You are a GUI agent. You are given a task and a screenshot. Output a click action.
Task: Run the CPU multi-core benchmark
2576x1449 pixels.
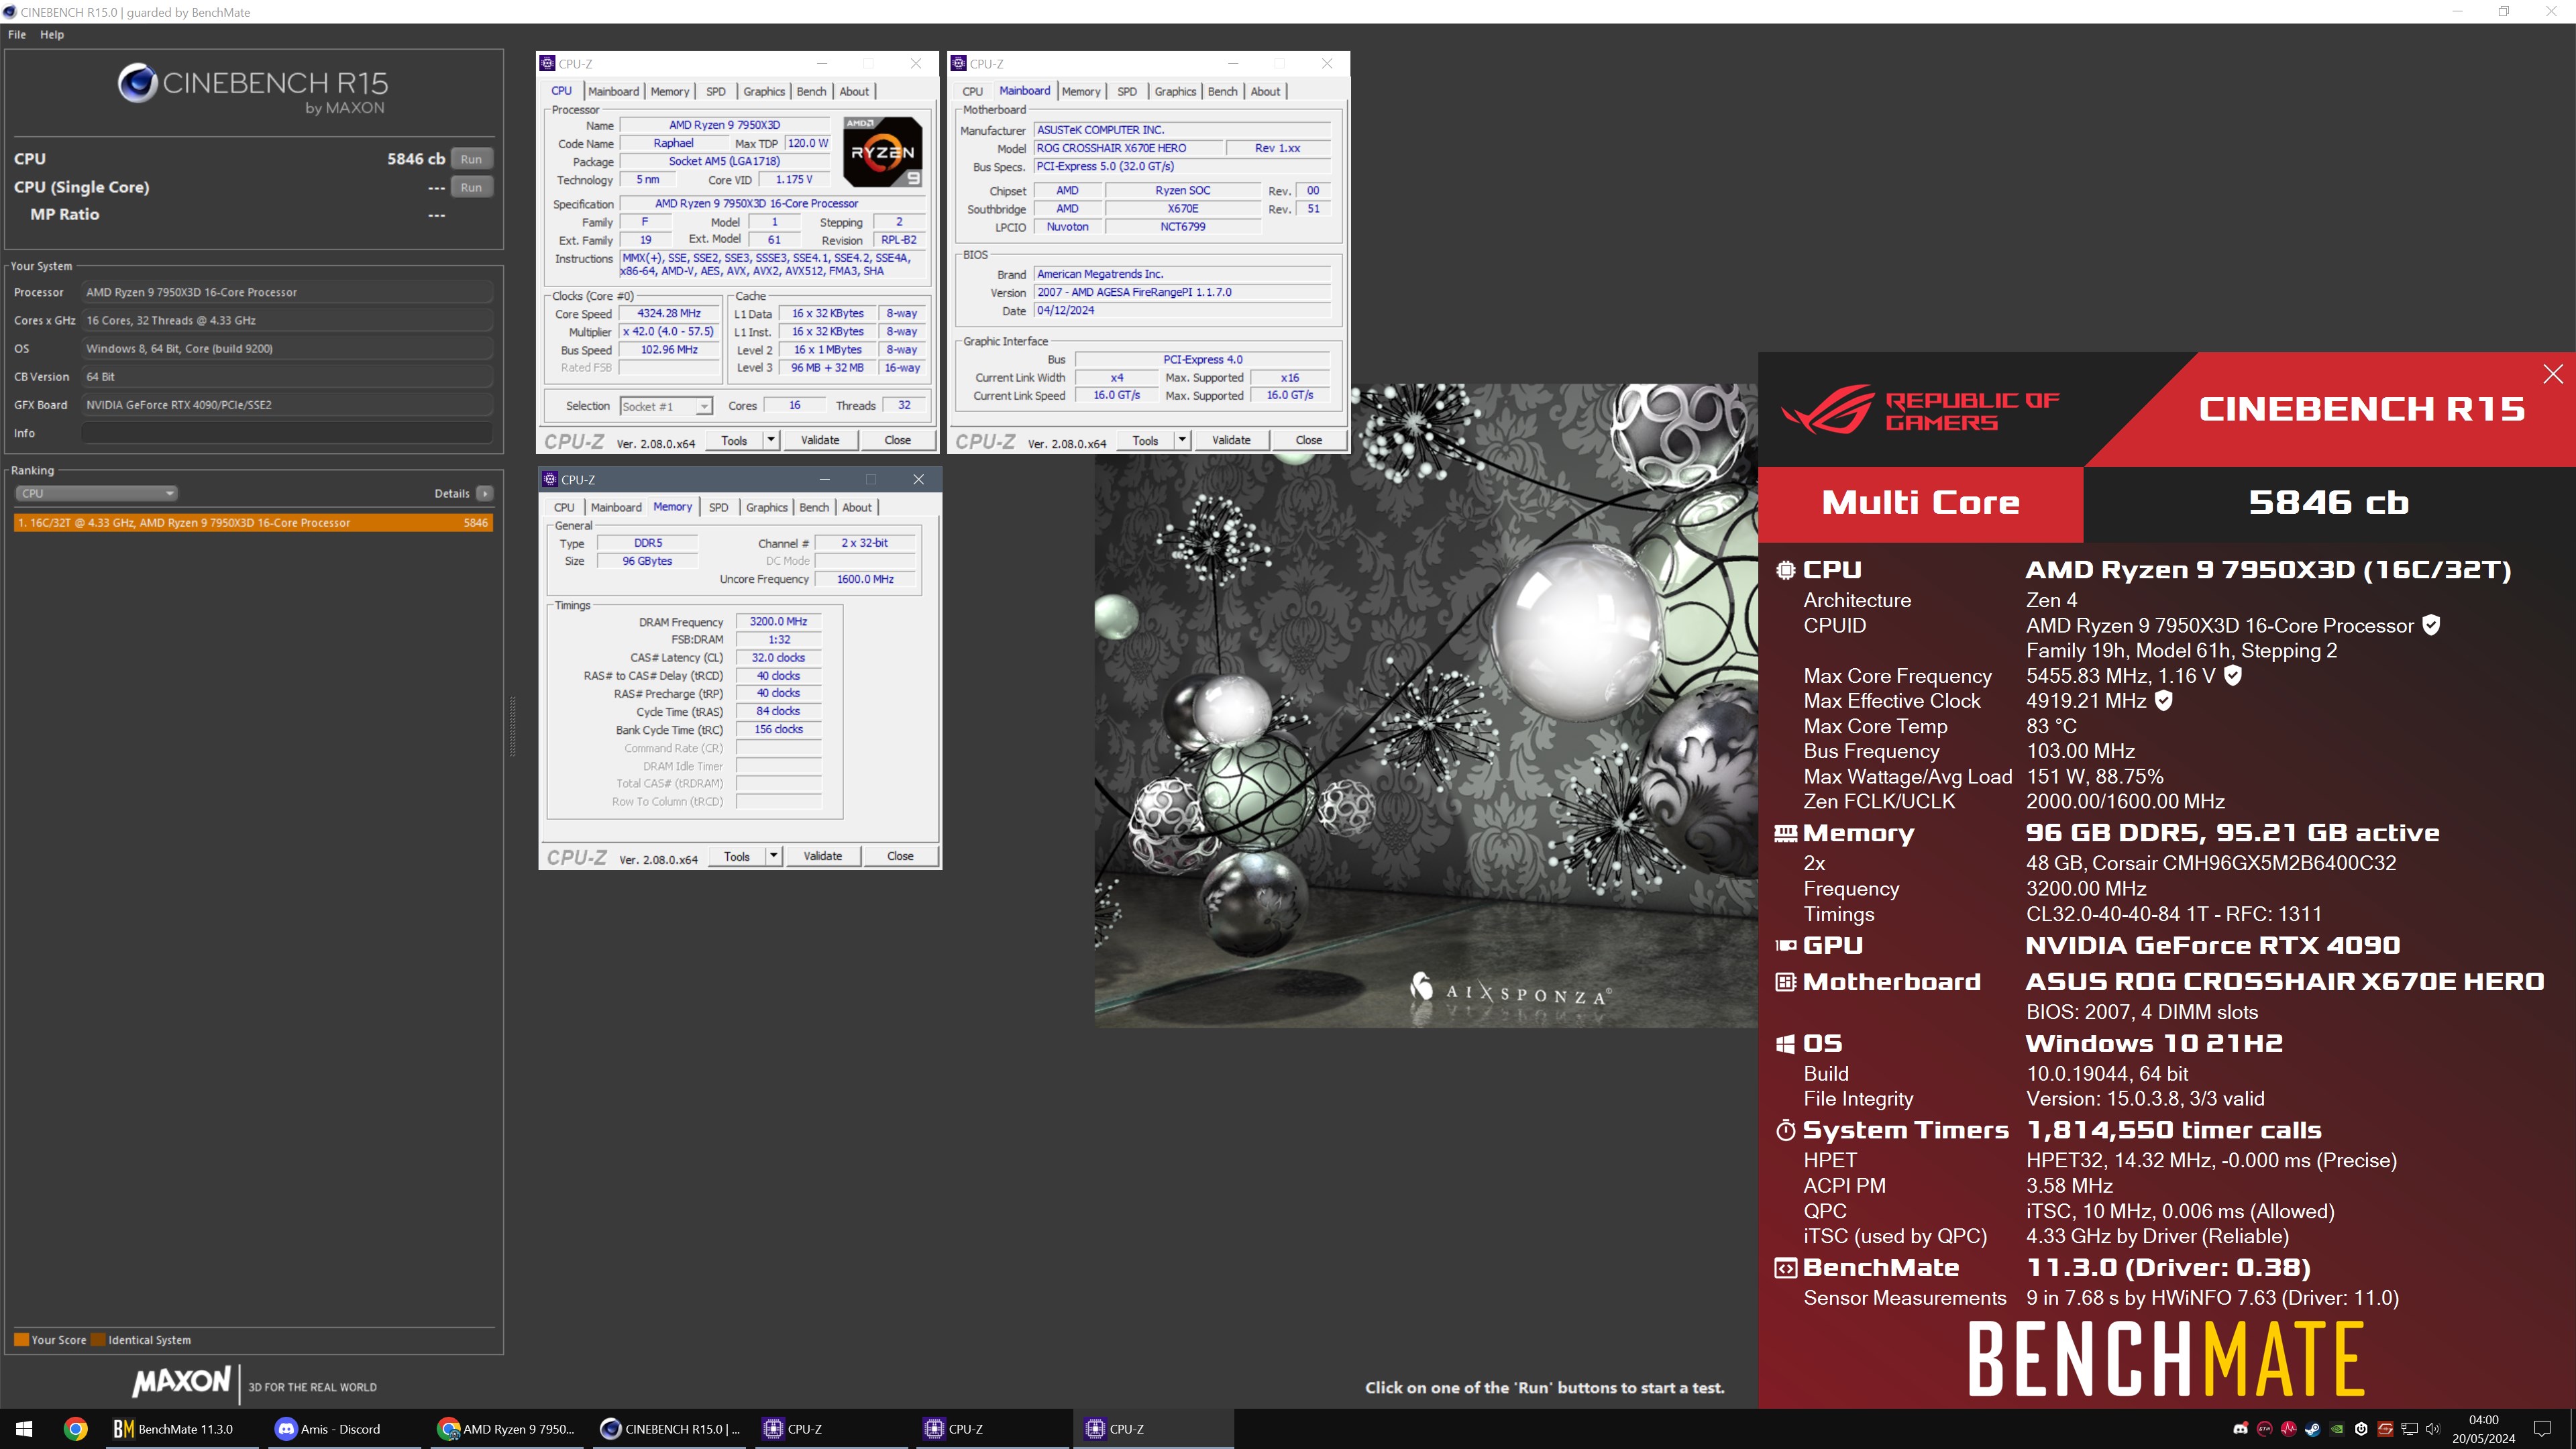471,159
